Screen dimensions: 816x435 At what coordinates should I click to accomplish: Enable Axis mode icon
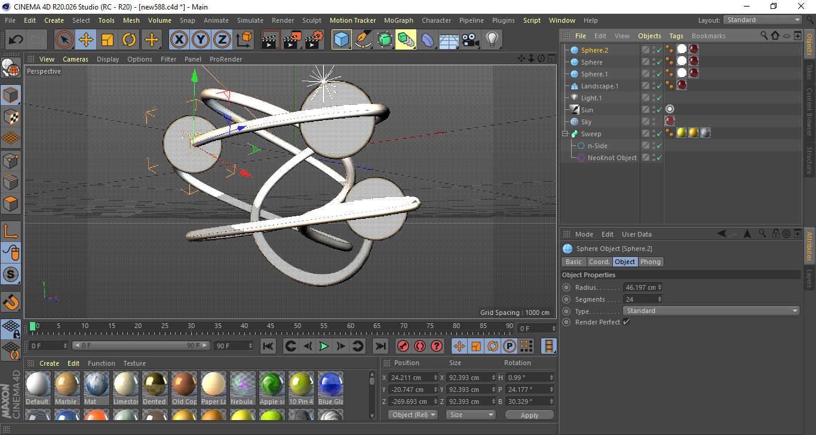[x=11, y=231]
